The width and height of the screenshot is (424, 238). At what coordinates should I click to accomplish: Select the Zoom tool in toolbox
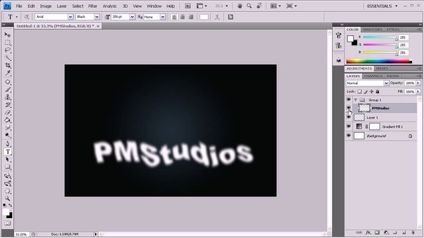point(7,198)
